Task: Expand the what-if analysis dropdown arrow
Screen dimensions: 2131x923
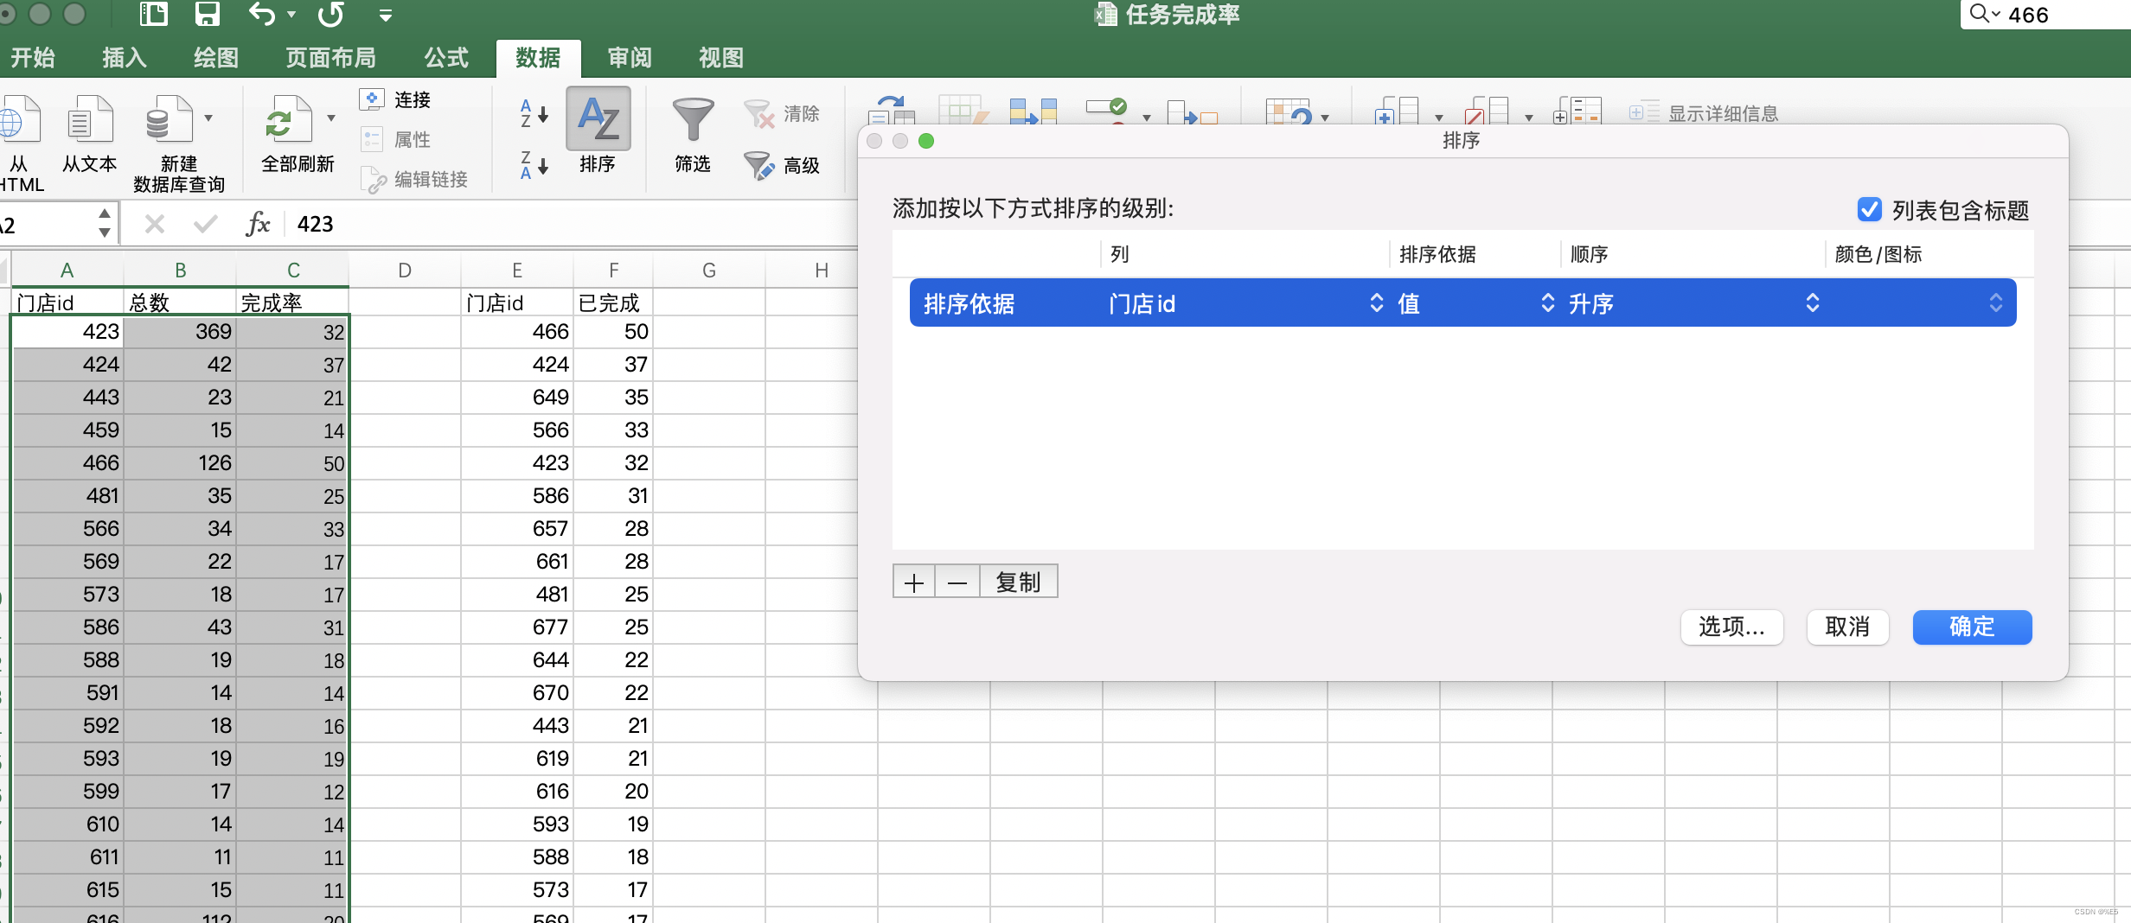Action: [1325, 118]
